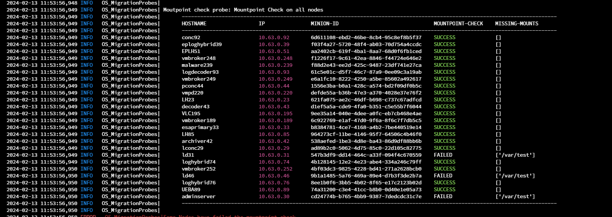Click the FAILED status for ld31
The image size is (612, 217).
443,155
